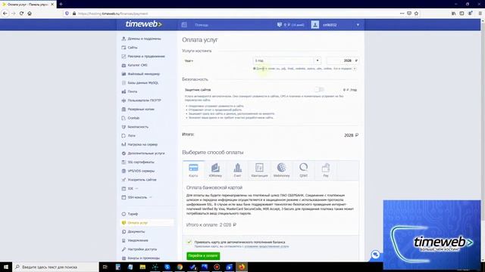Open a new browser tab with plus button

click(61, 4)
